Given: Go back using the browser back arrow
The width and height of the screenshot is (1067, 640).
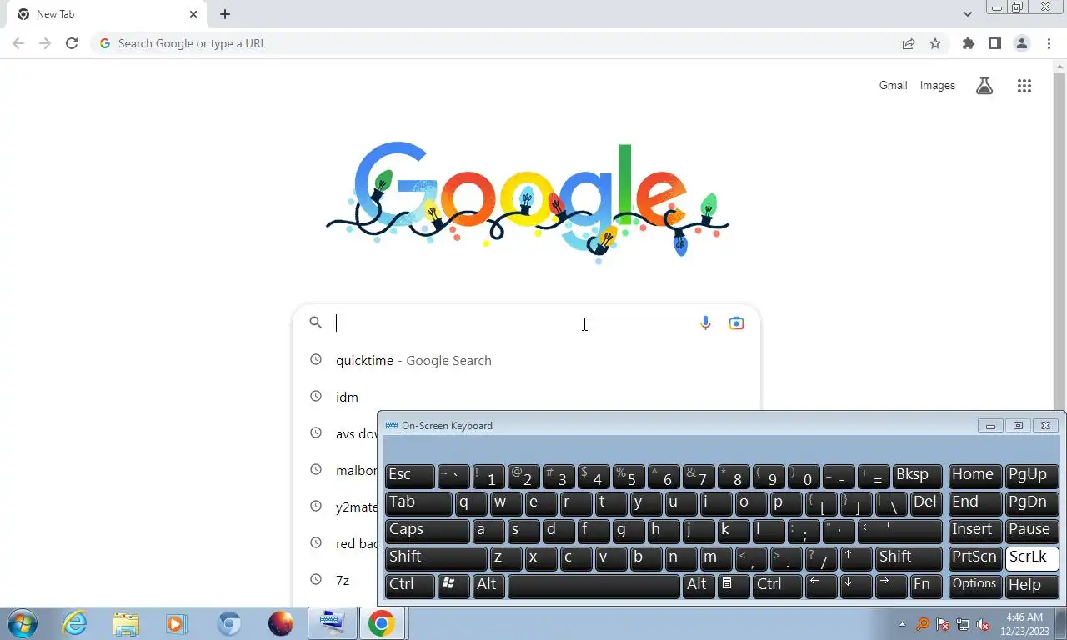Looking at the screenshot, I should coord(18,43).
